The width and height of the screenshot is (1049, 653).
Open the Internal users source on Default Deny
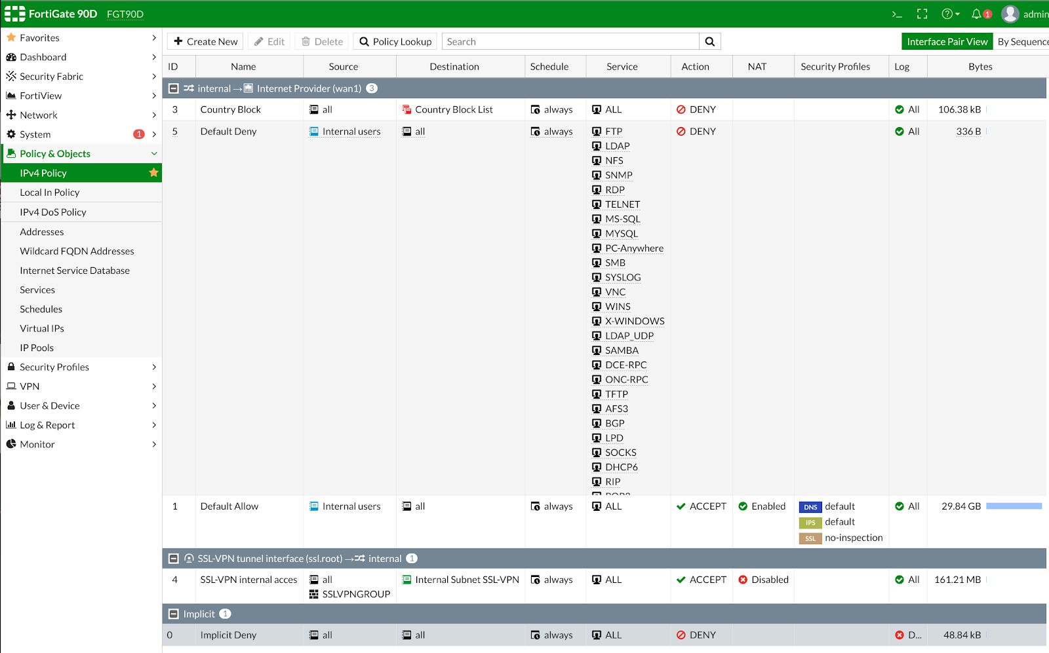[351, 131]
